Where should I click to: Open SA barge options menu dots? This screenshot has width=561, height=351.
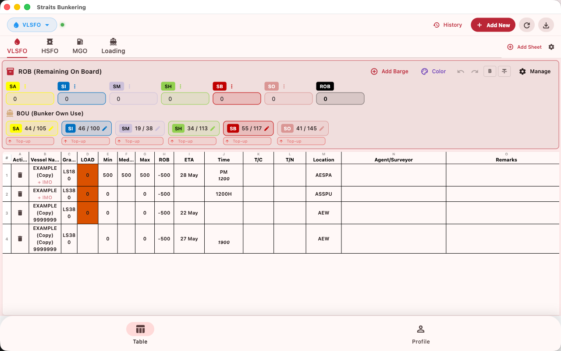pyautogui.click(x=25, y=86)
